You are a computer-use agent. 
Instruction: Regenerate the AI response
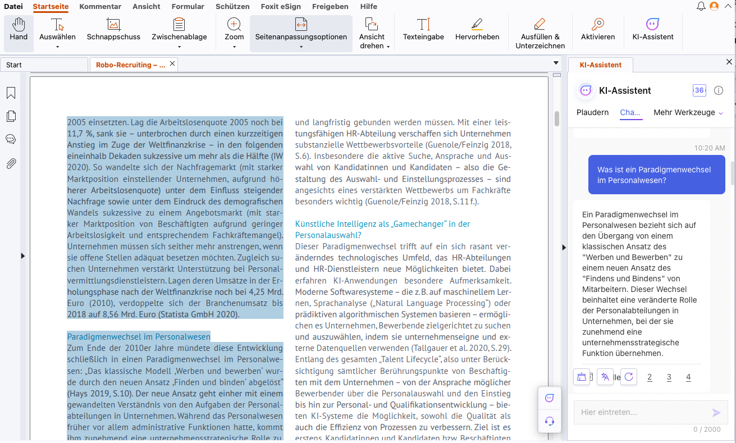(x=628, y=377)
